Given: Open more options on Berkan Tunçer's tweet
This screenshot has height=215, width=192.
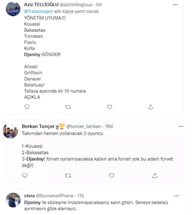Looking at the screenshot, I should 181,126.
